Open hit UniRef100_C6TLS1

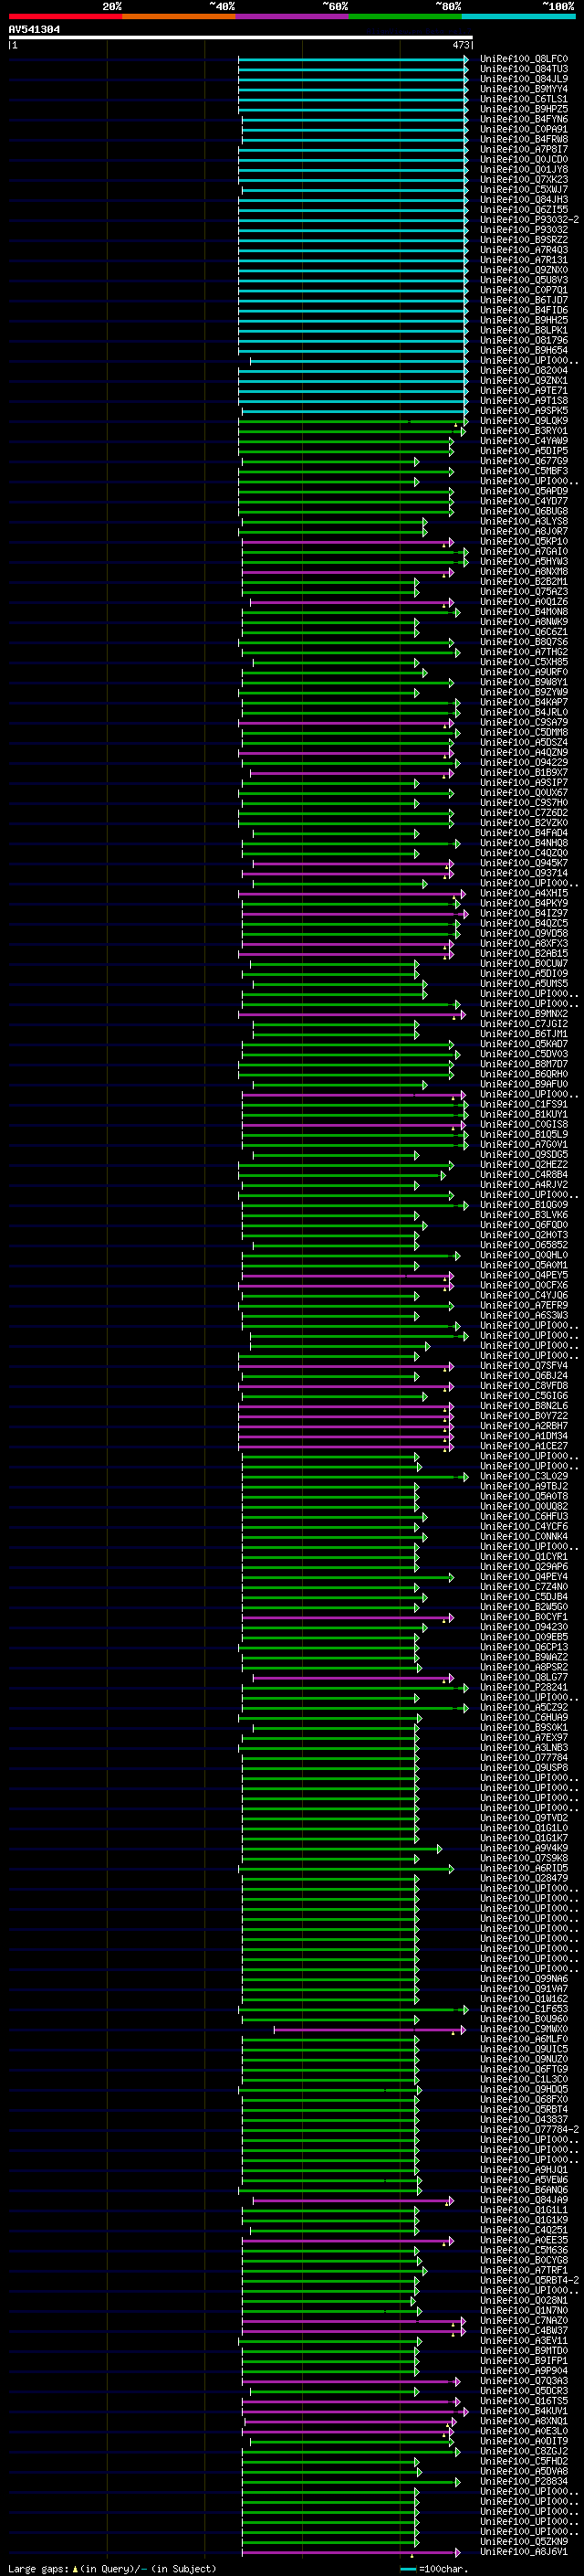click(x=523, y=99)
